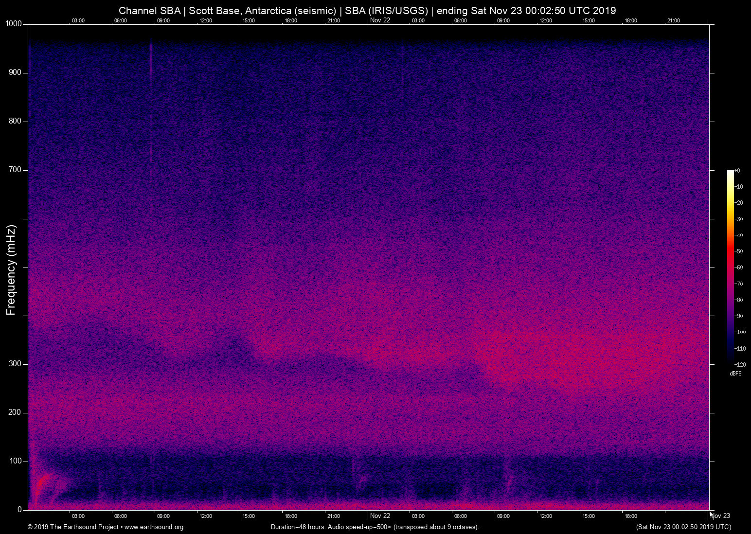Screen dimensions: 751x534
Task: Click the 'Nov 22' date label on the top axis
Action: [x=380, y=20]
